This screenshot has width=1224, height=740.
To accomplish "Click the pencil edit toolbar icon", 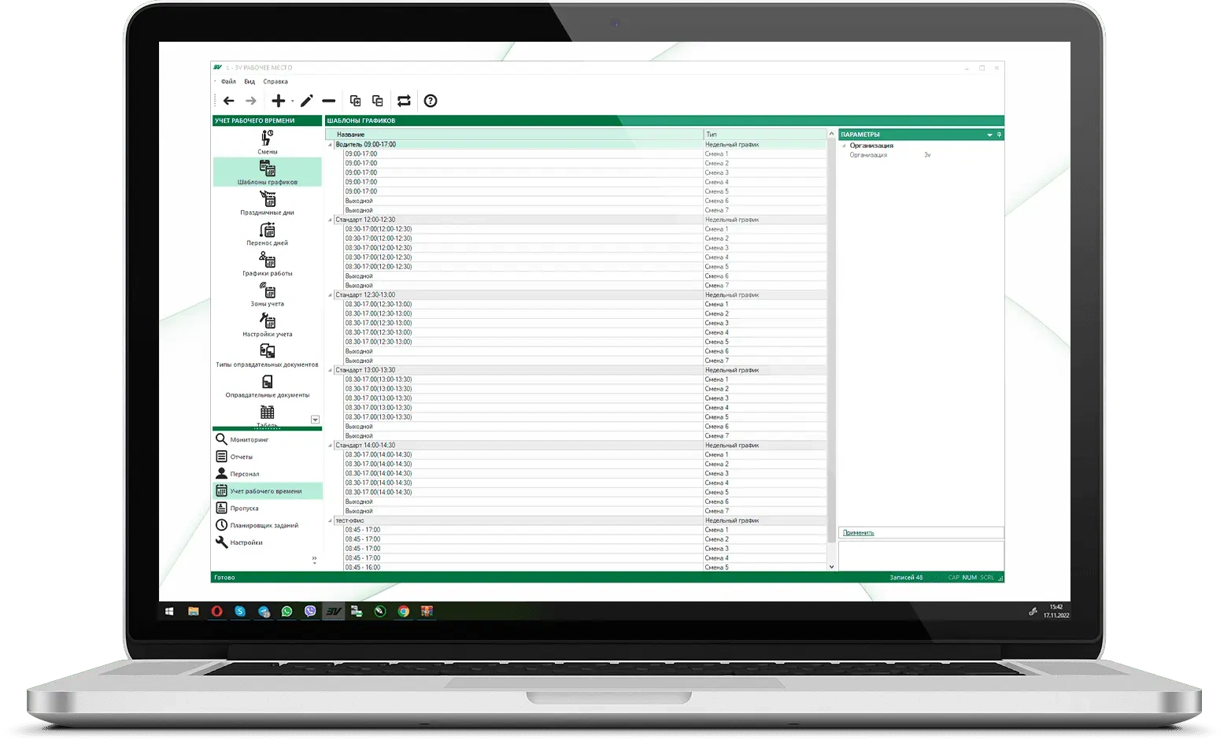I will point(306,101).
